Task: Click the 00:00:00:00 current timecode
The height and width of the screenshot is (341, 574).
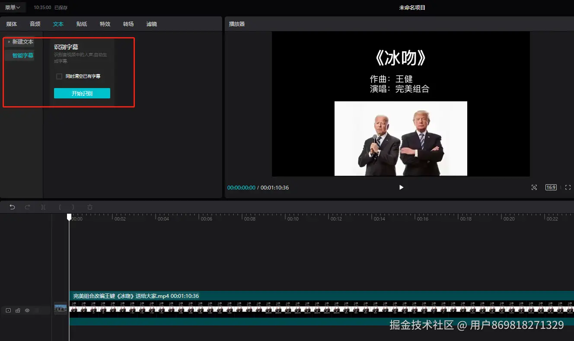Action: (x=241, y=188)
